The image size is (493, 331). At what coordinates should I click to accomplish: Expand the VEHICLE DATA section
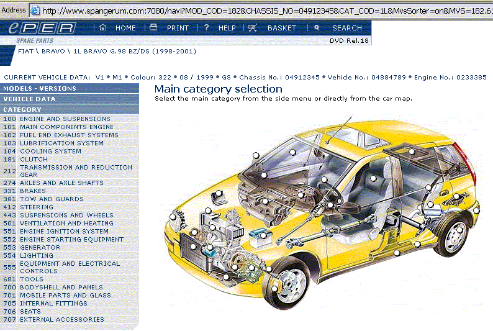point(29,99)
